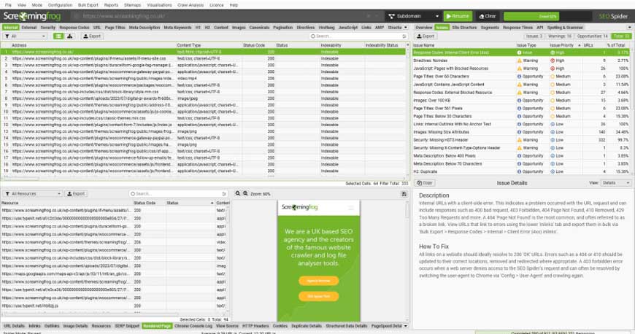Click Status column sort arrow in resources
This screenshot has width=635, height=334.
[212, 203]
